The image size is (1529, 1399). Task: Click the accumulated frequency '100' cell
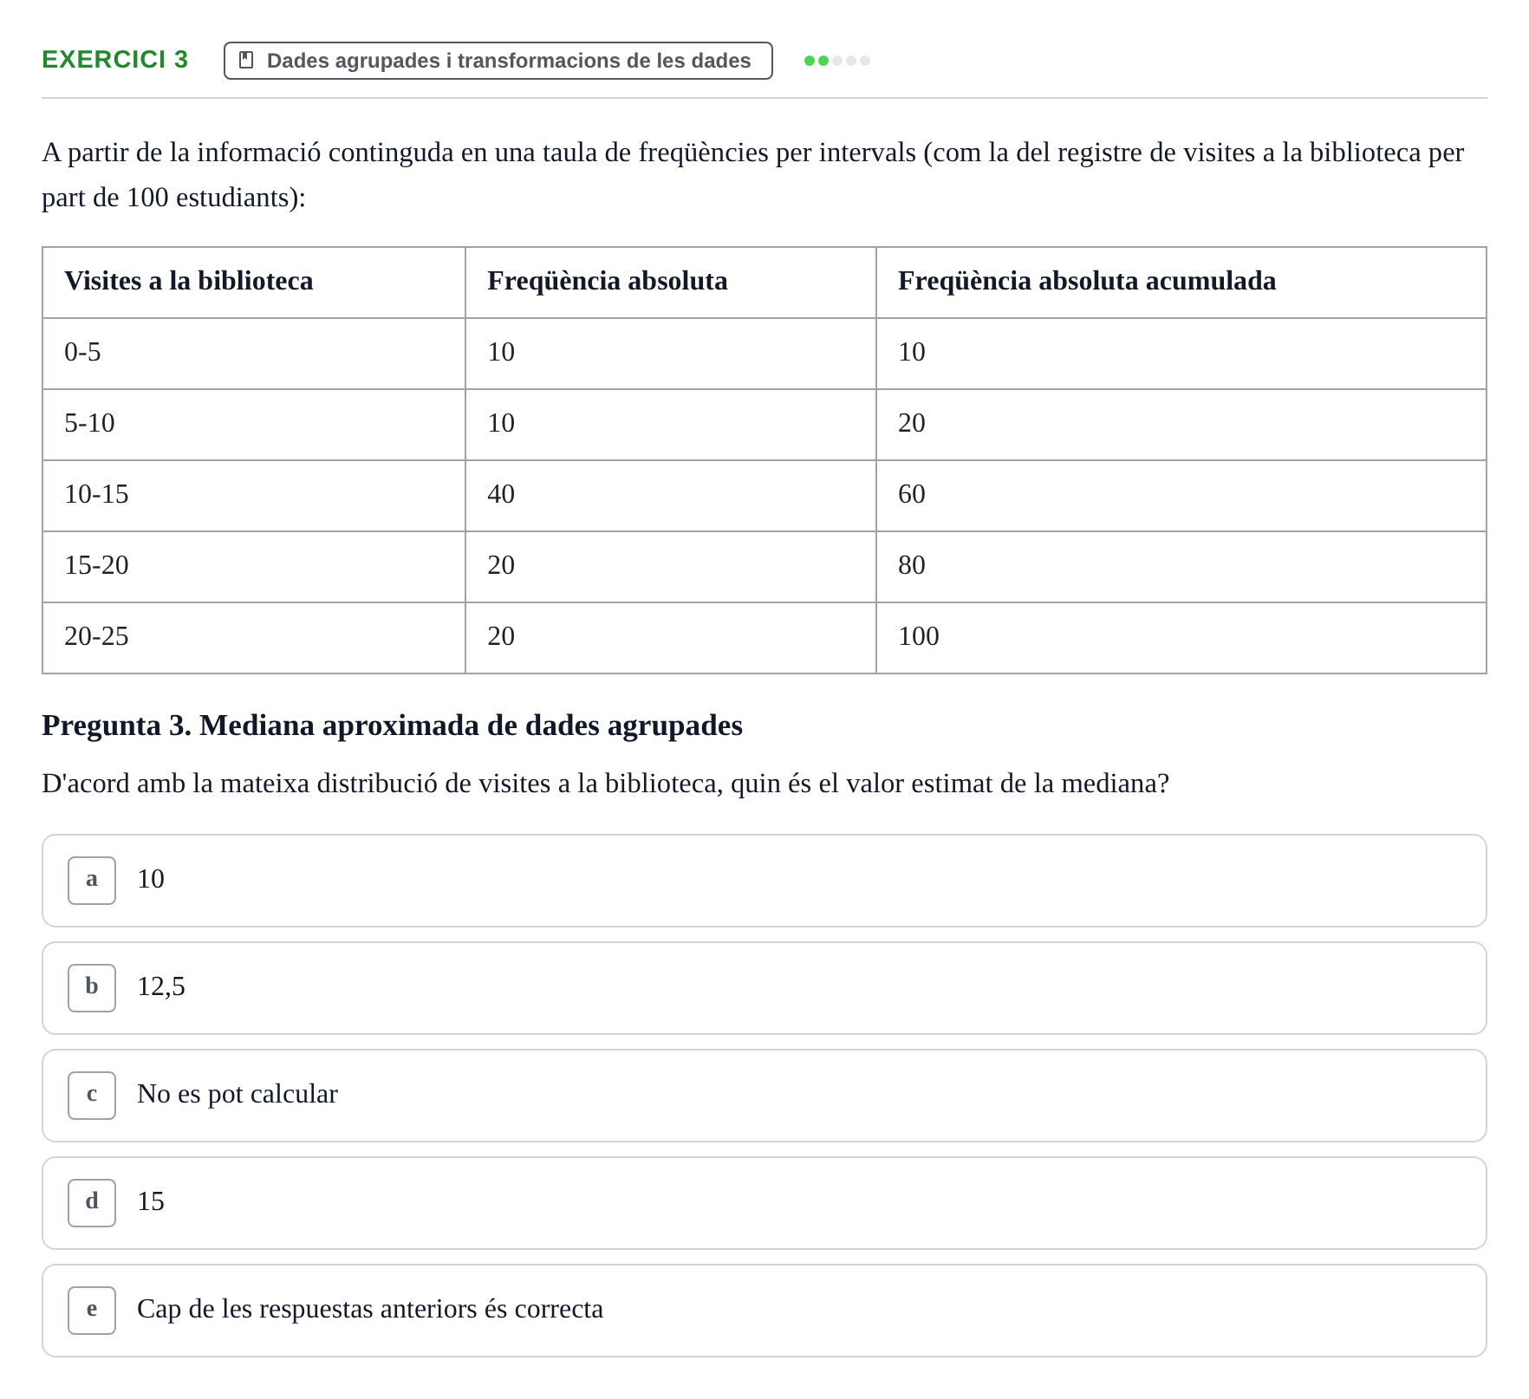[1181, 638]
